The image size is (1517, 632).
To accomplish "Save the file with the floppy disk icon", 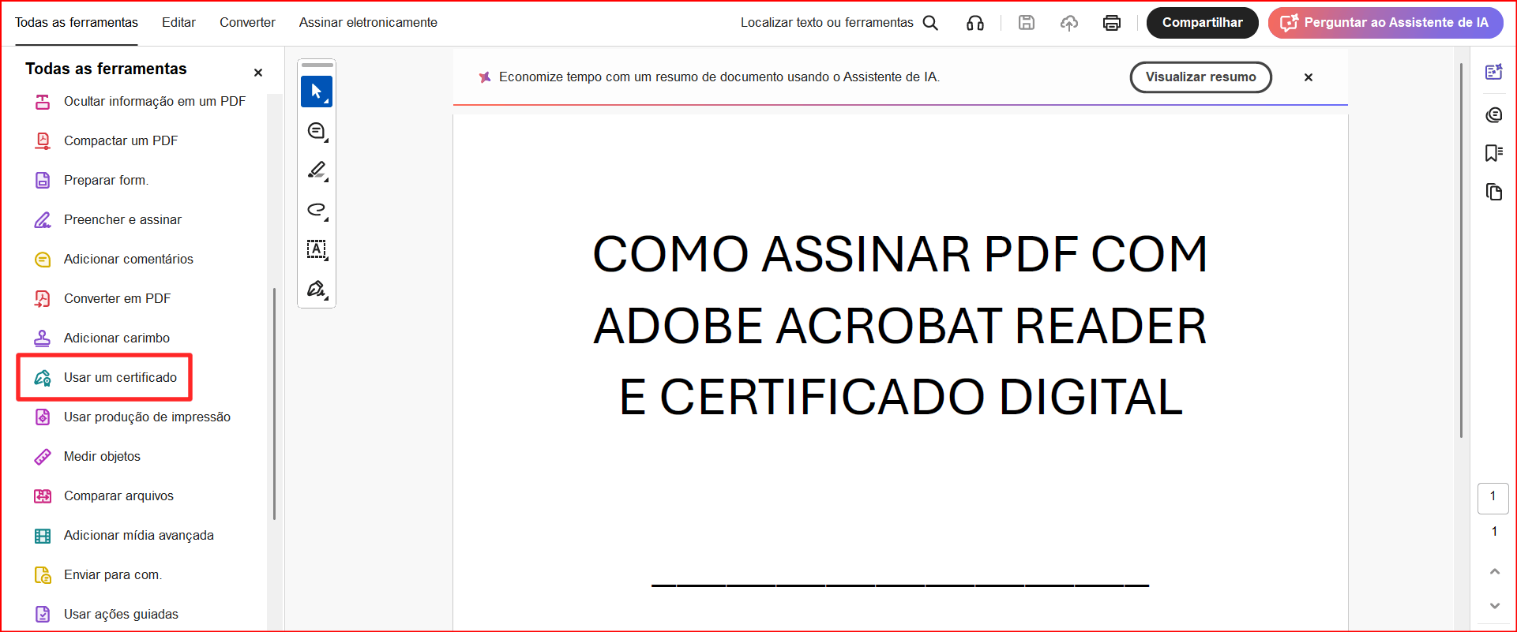I will click(x=1027, y=23).
